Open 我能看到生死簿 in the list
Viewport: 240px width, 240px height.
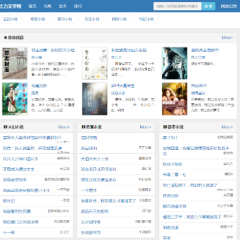click(x=17, y=211)
